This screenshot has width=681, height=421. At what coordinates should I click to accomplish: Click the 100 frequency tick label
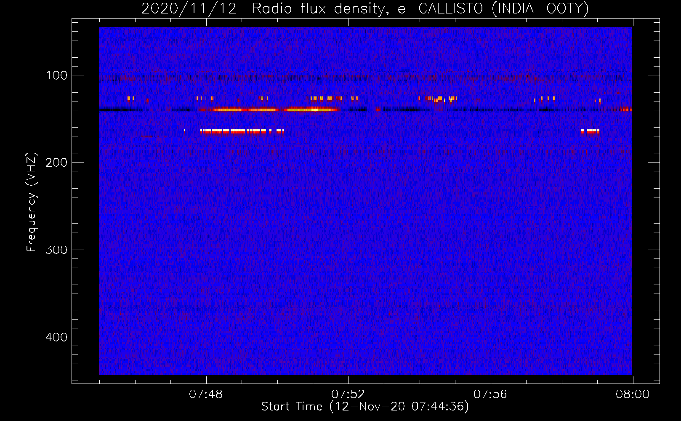pos(57,75)
